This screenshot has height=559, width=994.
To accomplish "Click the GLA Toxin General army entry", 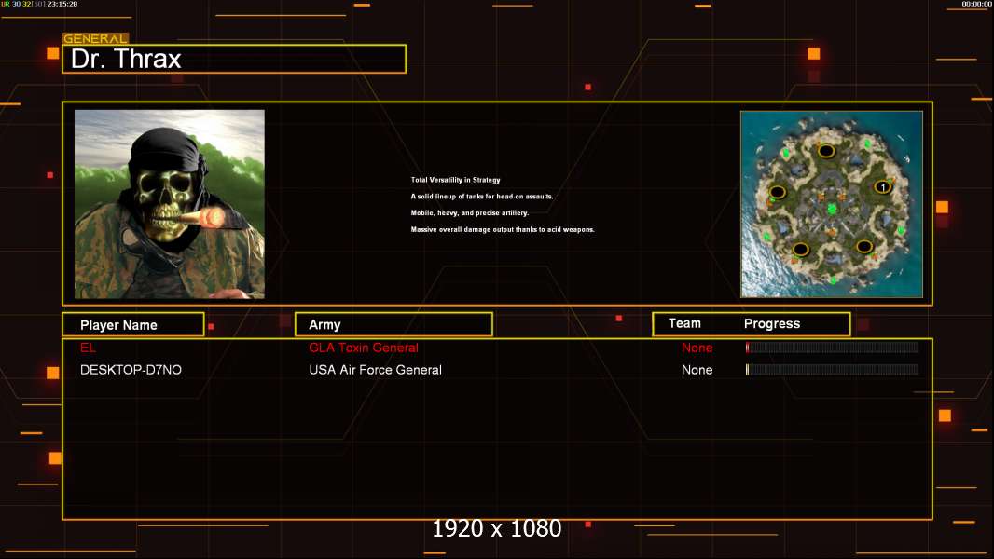I will point(364,348).
